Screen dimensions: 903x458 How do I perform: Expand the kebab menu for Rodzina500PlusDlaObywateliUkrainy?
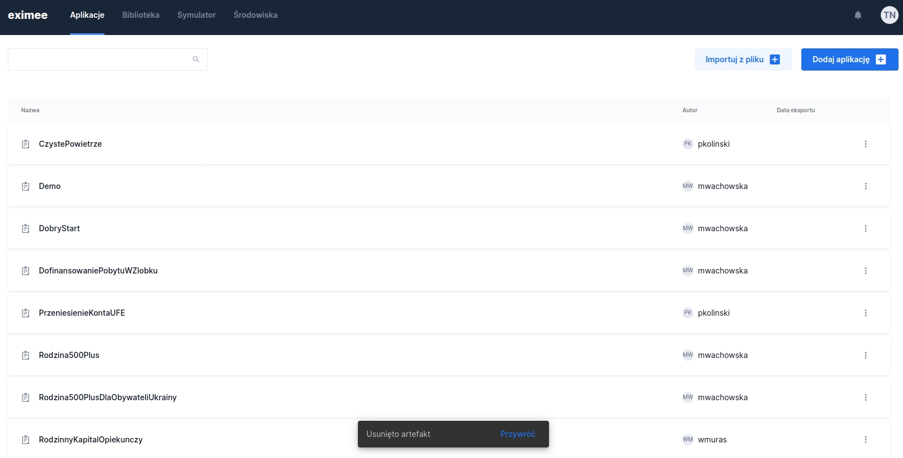coord(865,397)
